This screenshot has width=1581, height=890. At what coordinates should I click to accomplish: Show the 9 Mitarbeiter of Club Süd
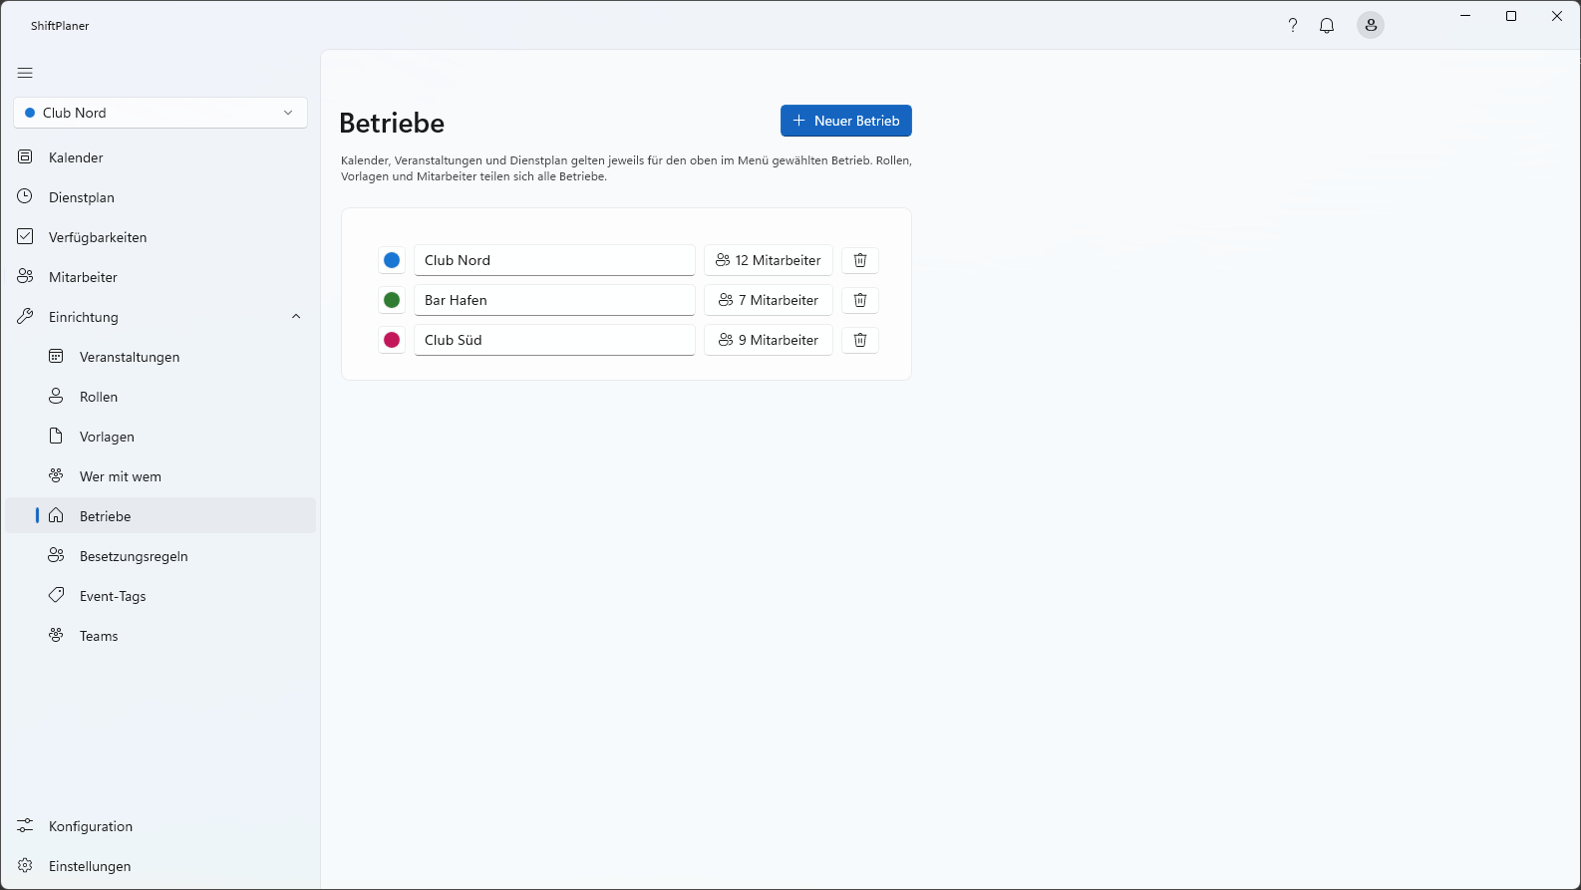point(769,340)
